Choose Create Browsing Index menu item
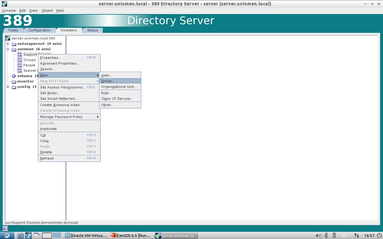This screenshot has height=239, width=383. coord(69,105)
